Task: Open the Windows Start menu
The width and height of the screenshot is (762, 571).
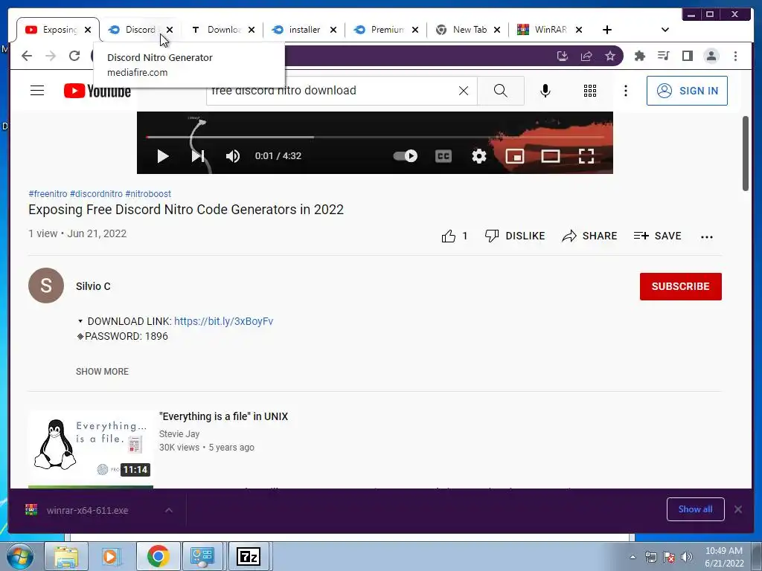Action: click(20, 556)
